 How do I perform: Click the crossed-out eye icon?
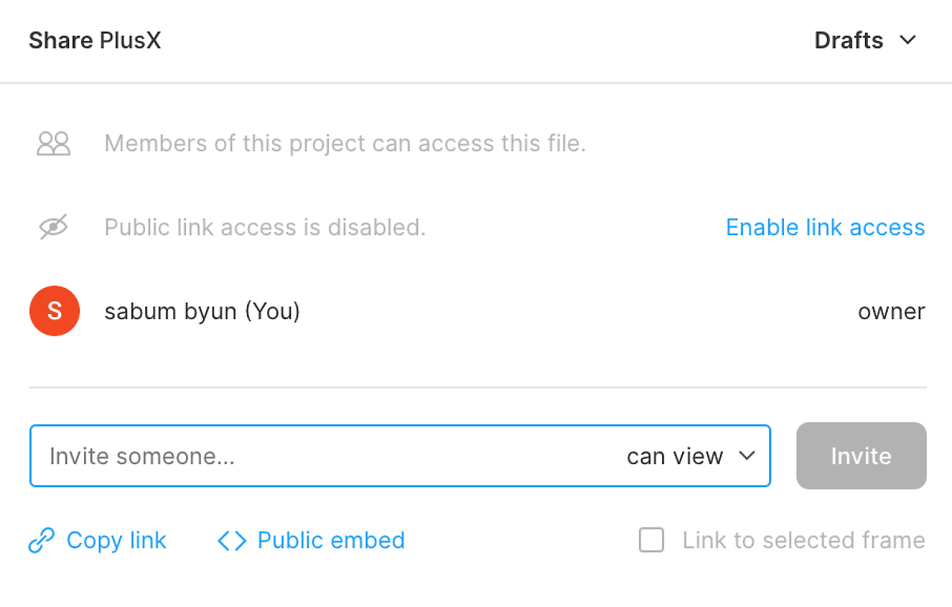54,227
